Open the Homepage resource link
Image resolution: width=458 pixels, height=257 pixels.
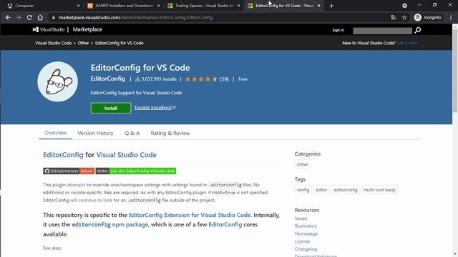pyautogui.click(x=306, y=233)
